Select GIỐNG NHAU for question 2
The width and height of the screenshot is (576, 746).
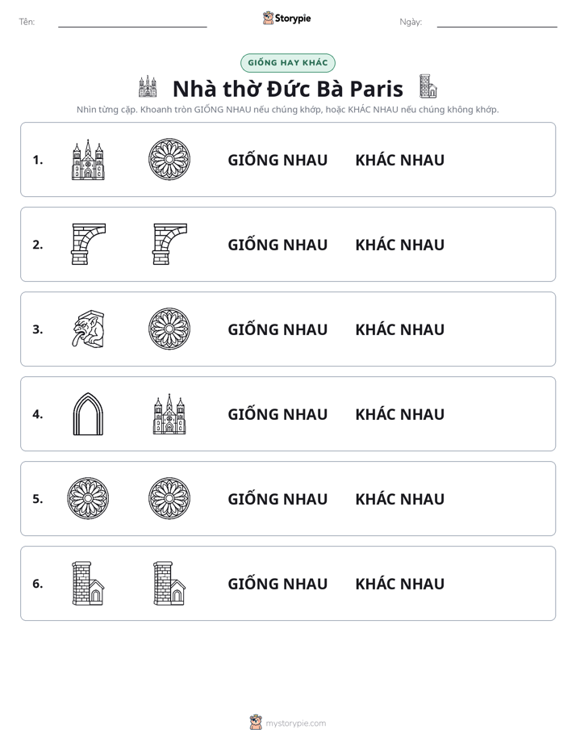[278, 245]
